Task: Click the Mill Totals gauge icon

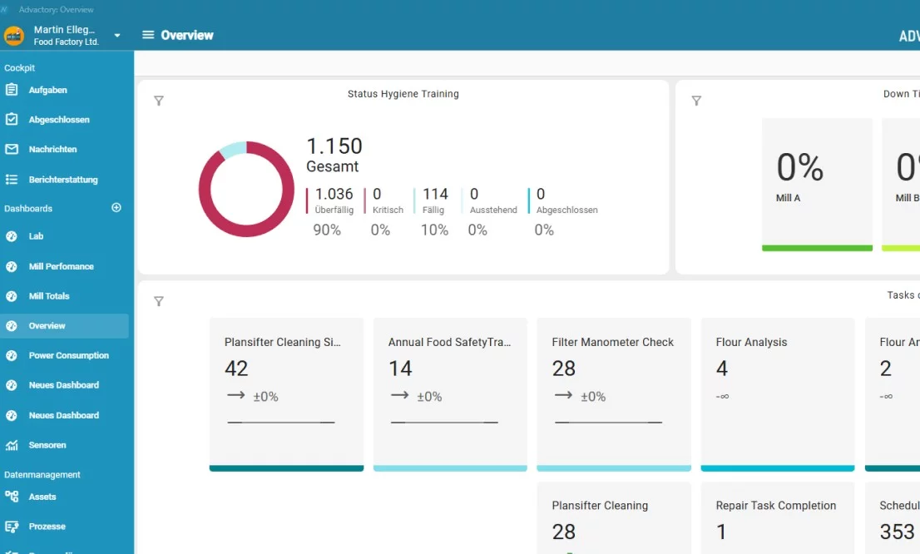Action: click(11, 296)
